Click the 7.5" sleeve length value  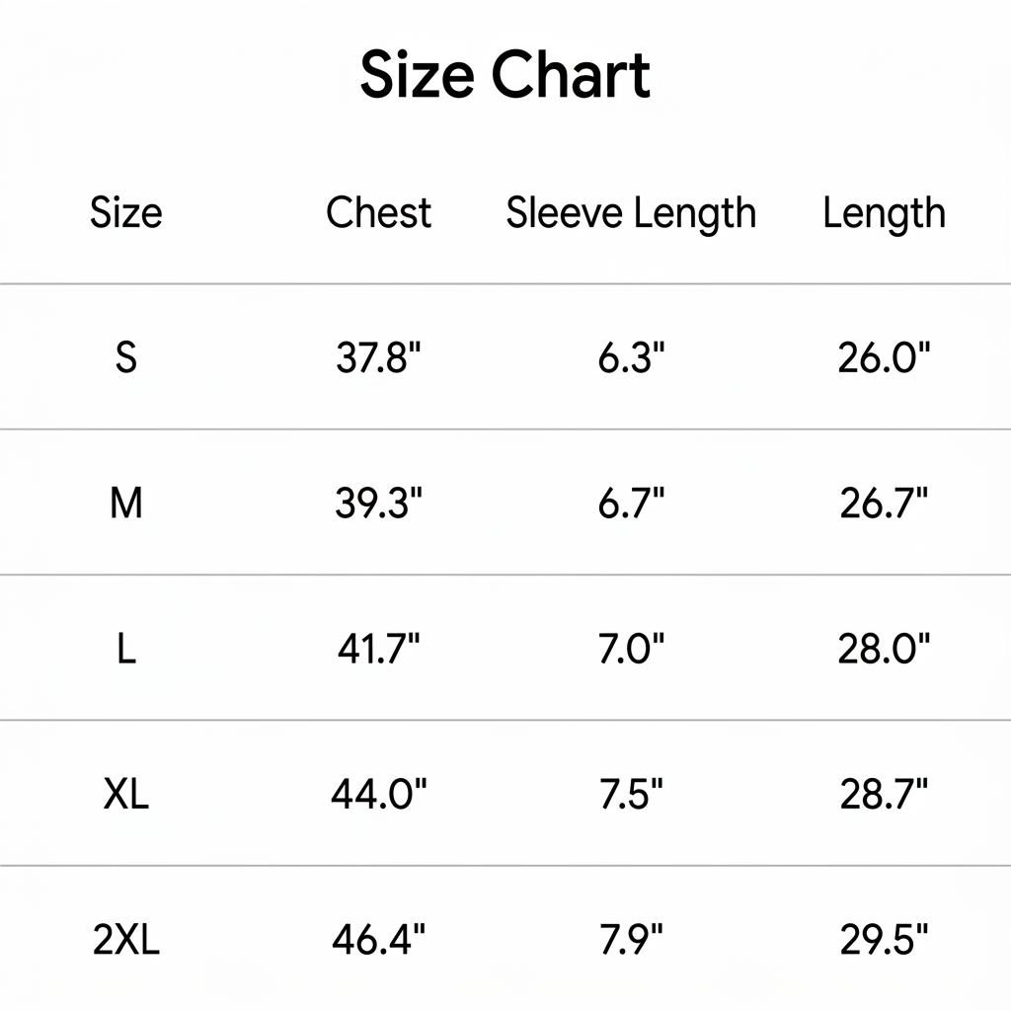pyautogui.click(x=631, y=794)
